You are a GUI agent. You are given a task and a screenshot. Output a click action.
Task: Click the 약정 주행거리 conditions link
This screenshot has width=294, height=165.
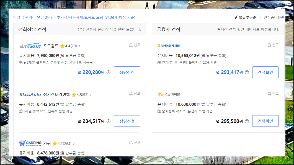[x=74, y=17]
